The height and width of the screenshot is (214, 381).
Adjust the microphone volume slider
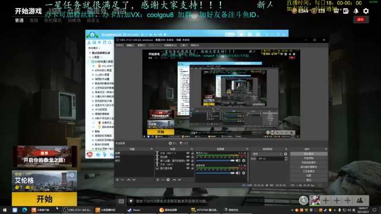(x=216, y=160)
